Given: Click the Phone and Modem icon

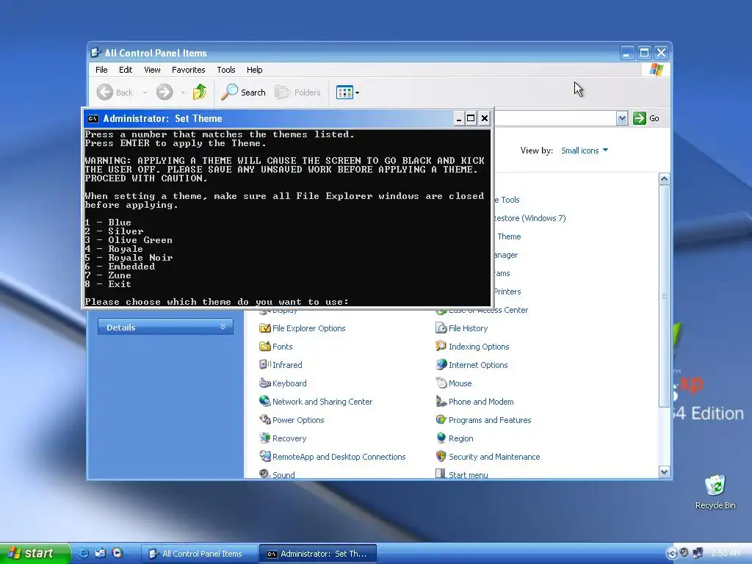Looking at the screenshot, I should tap(441, 401).
